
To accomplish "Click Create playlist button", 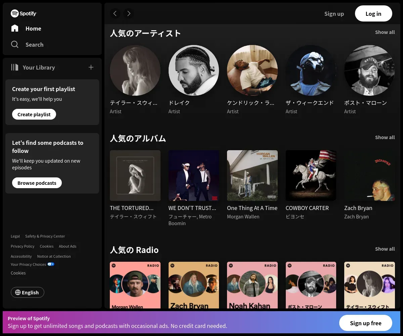I will pos(34,114).
